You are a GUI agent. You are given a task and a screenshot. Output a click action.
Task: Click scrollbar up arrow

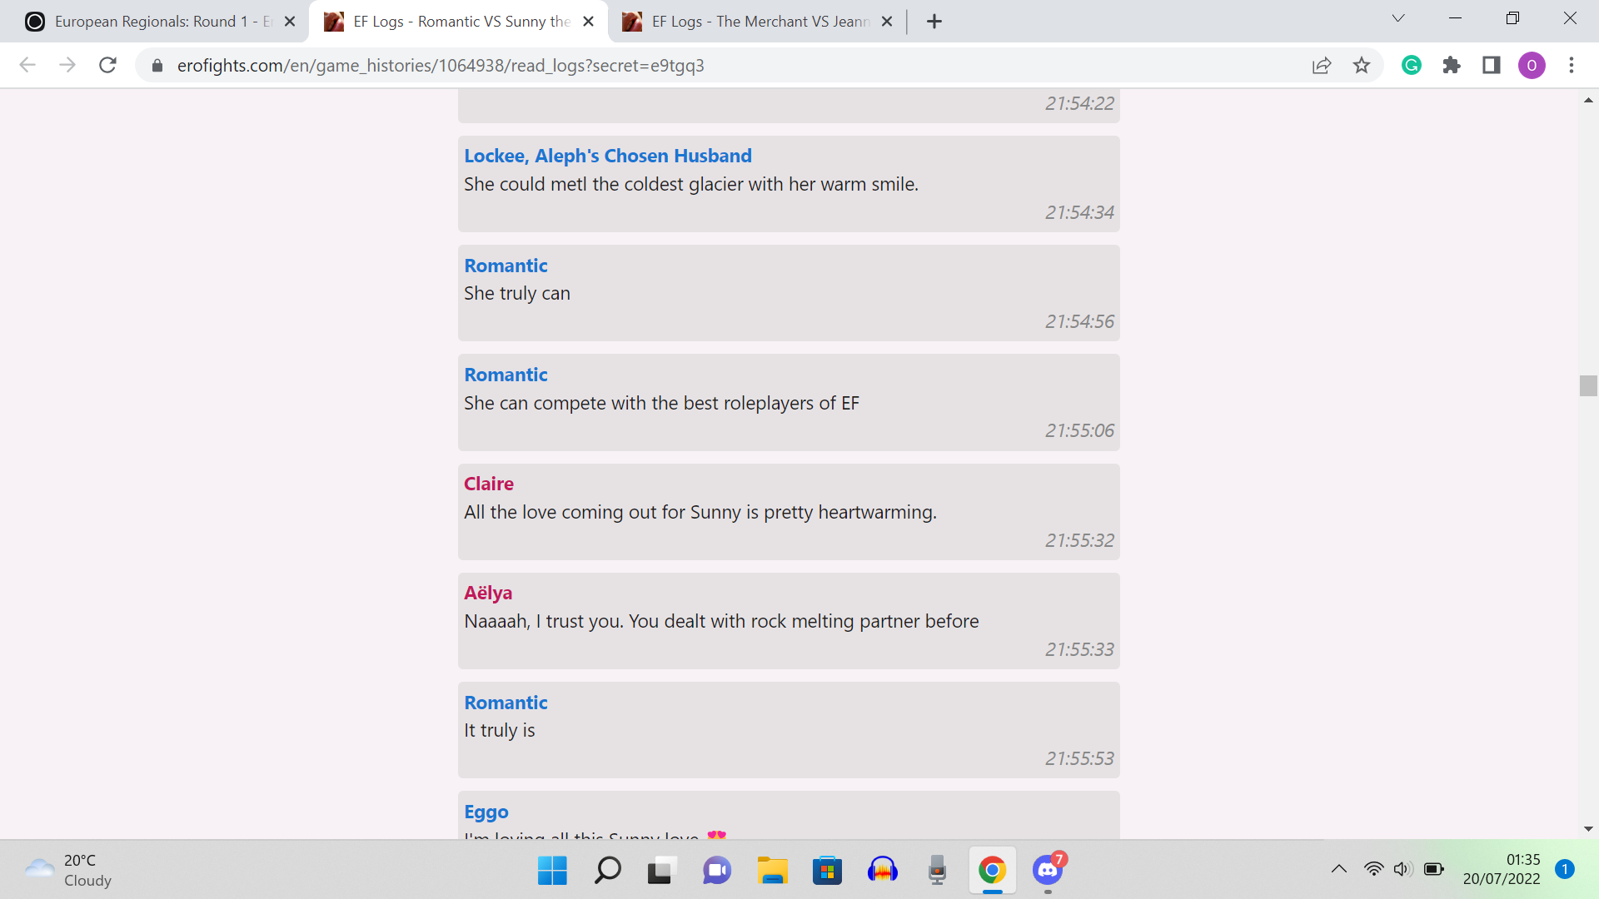click(1588, 100)
